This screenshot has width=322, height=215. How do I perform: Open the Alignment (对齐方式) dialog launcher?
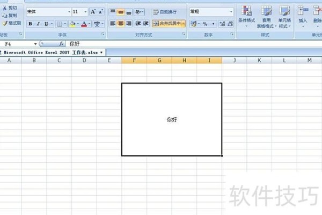coord(184,34)
